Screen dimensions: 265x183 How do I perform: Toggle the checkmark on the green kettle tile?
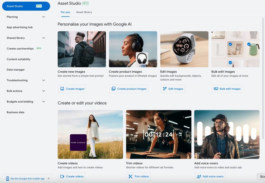click(249, 44)
